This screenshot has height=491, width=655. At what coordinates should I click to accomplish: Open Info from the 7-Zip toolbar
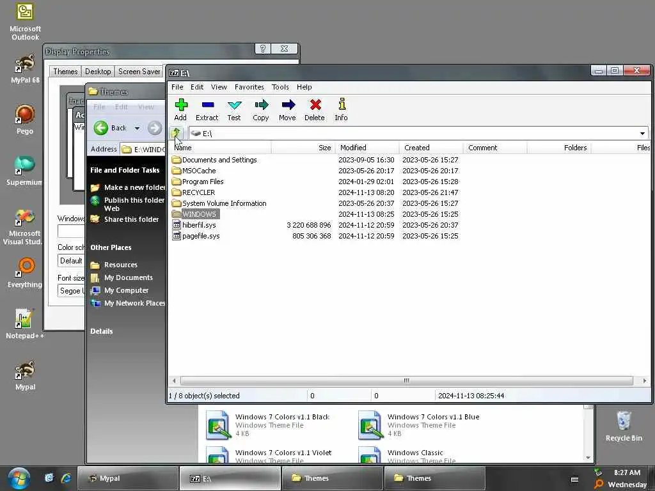click(x=342, y=110)
